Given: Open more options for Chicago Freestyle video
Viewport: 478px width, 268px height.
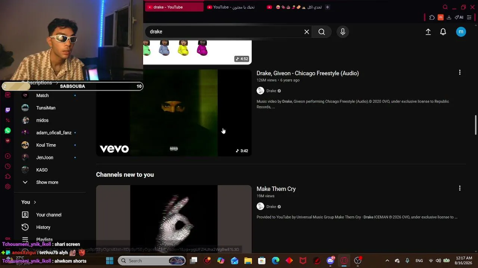Looking at the screenshot, I should point(460,73).
